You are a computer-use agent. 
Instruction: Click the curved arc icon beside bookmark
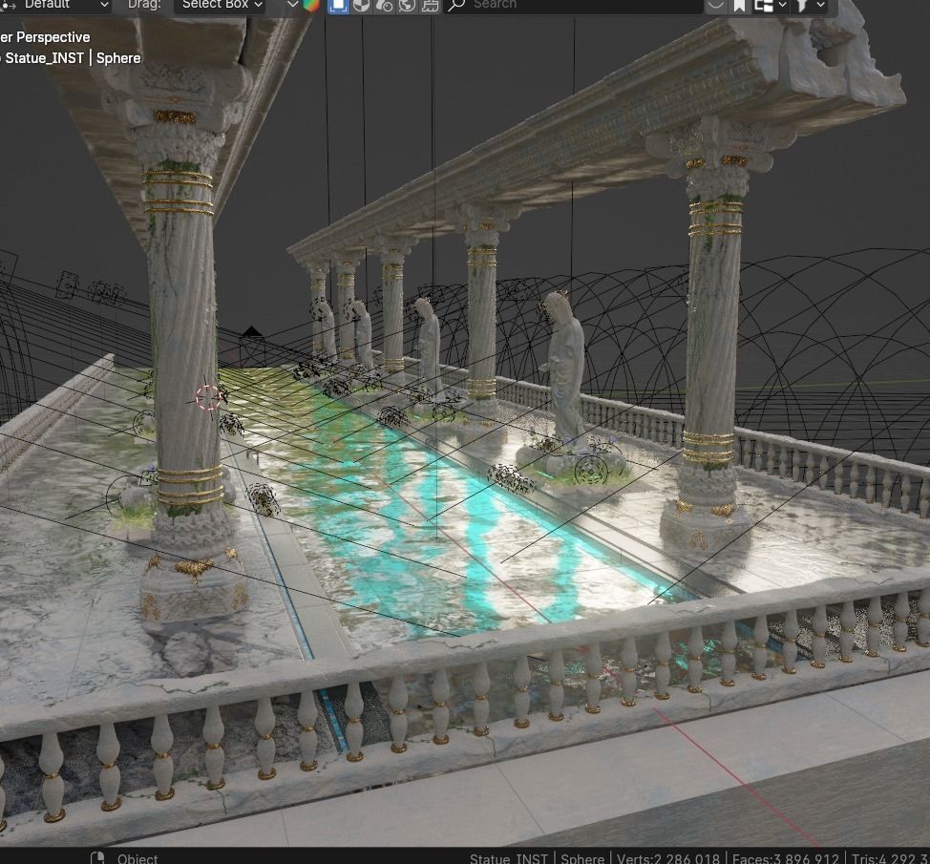(x=716, y=6)
